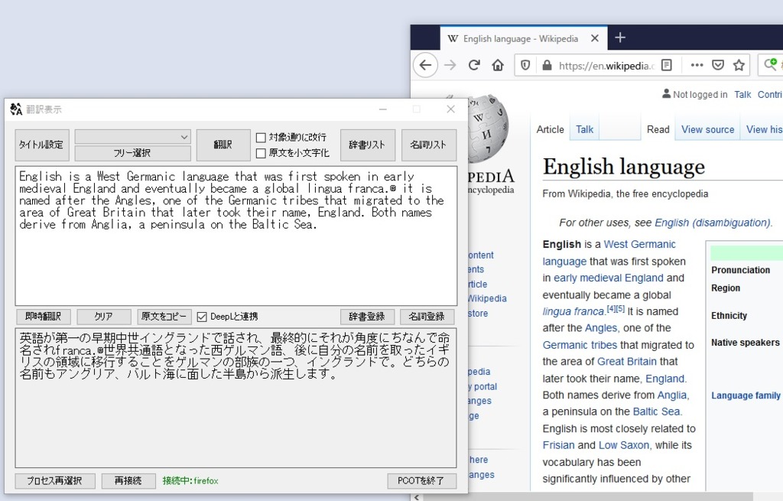Image resolution: width=783 pixels, height=501 pixels.
Task: Click the English language page heading
Action: (x=624, y=167)
